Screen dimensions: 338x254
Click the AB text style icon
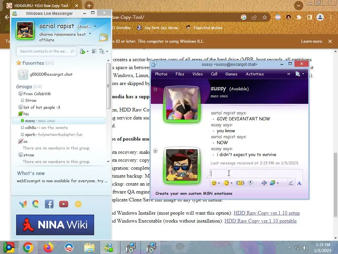(x=264, y=183)
